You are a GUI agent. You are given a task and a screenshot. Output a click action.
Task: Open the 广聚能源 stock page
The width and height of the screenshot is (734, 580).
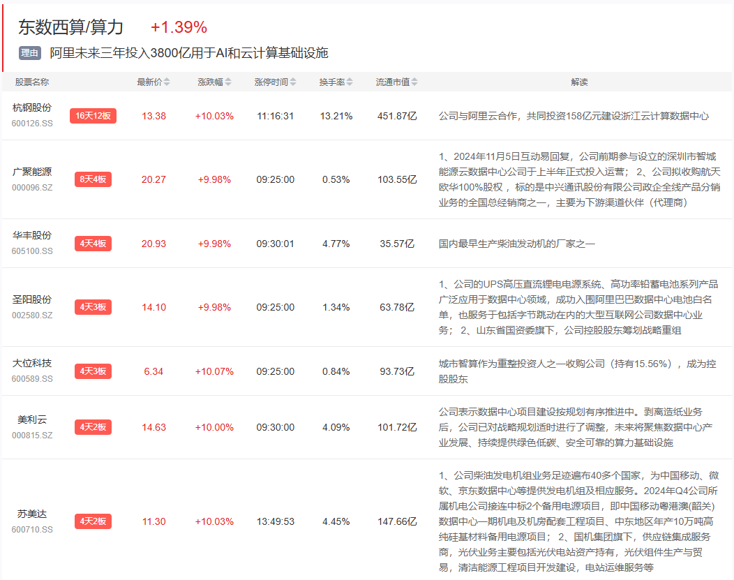32,172
